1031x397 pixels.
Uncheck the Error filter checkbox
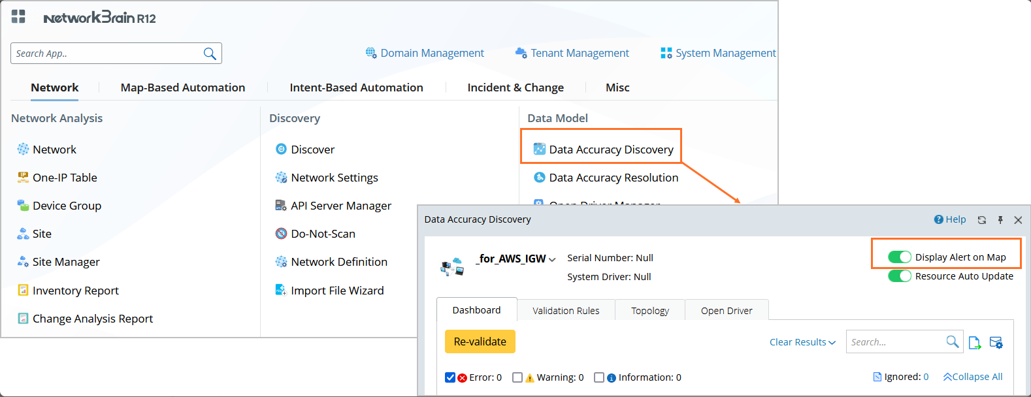coord(450,377)
